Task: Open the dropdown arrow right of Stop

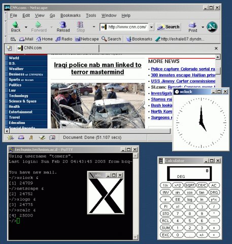Action: click(x=94, y=27)
